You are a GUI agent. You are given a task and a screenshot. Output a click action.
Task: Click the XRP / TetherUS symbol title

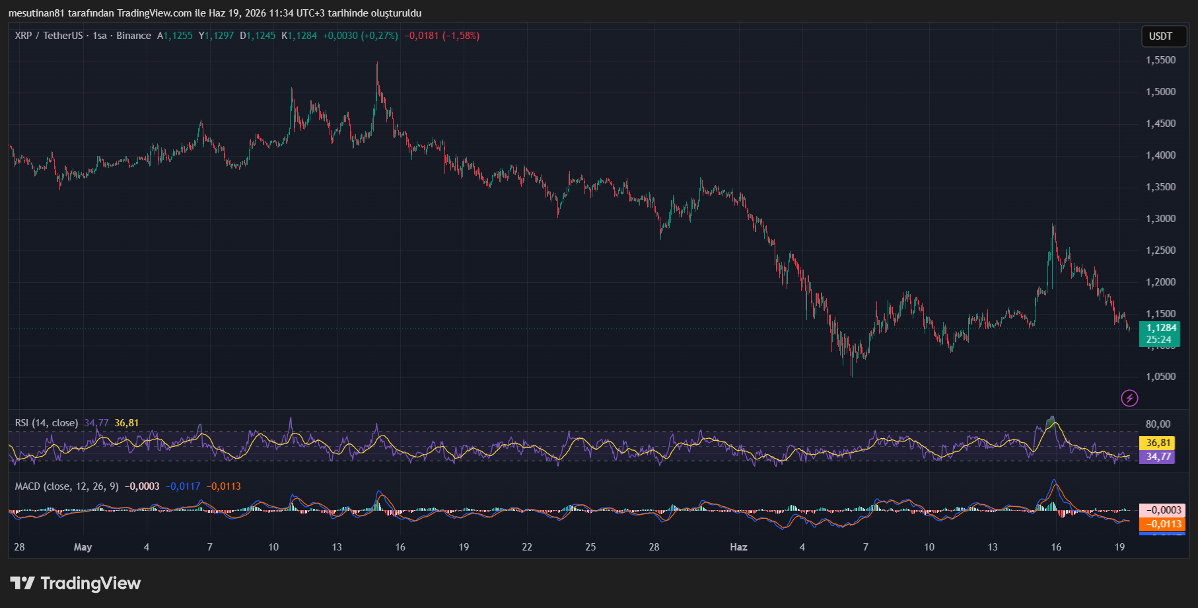pos(49,36)
